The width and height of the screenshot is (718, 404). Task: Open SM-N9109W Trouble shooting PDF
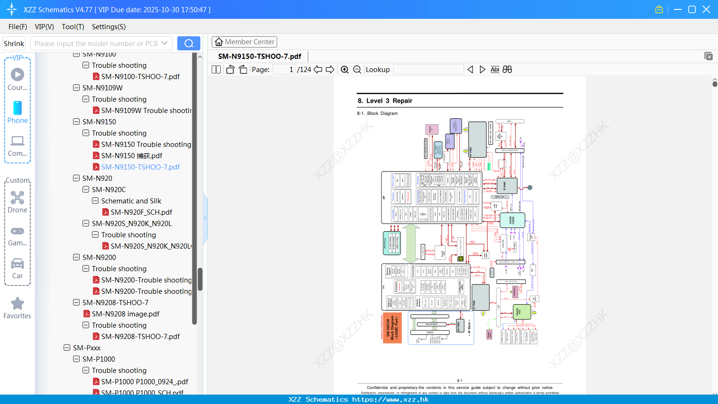pos(146,110)
